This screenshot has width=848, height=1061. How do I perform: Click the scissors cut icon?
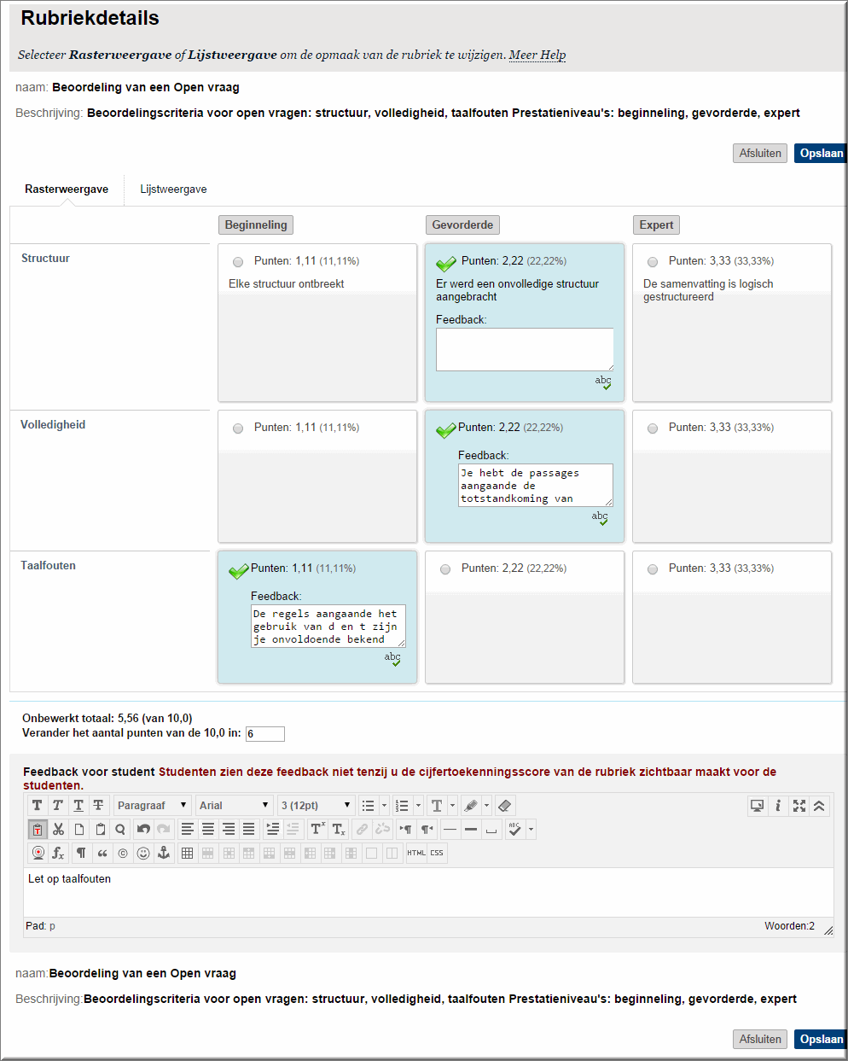[x=58, y=829]
